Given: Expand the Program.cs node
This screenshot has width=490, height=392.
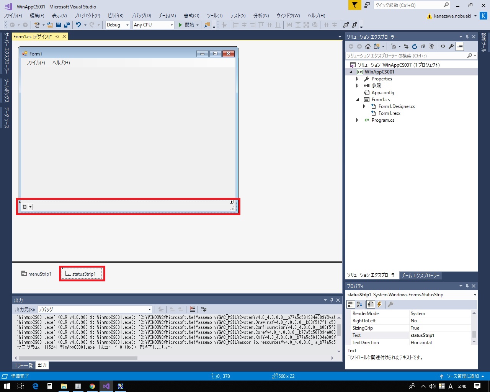Looking at the screenshot, I should tap(358, 120).
